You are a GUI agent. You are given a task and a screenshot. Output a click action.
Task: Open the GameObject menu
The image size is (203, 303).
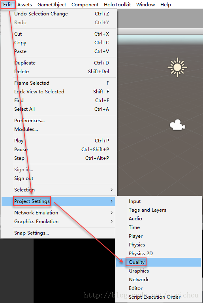click(52, 5)
